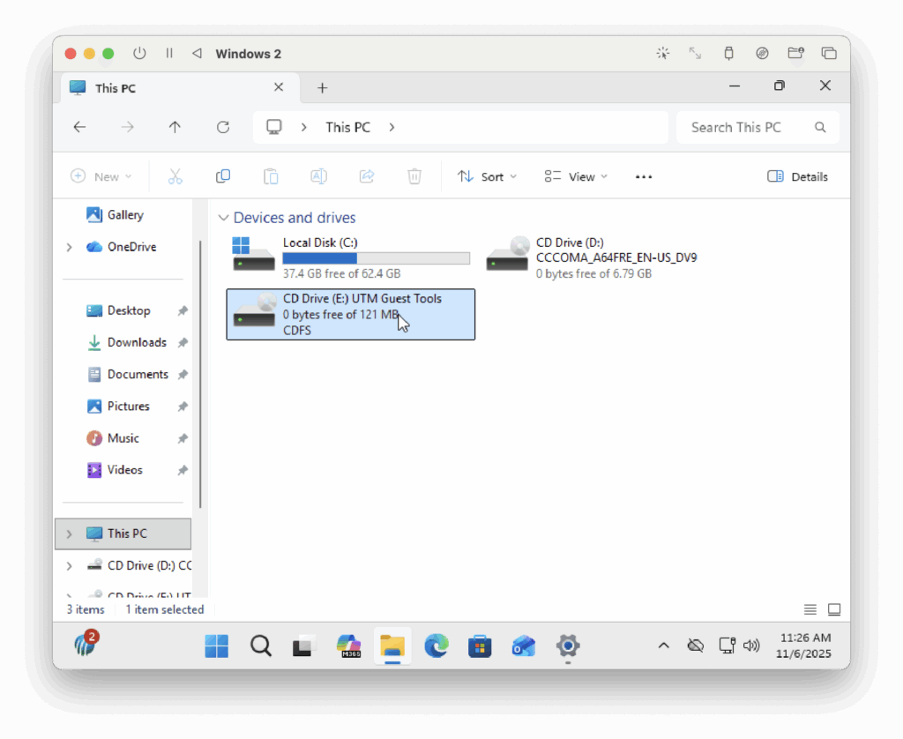This screenshot has width=903, height=739.
Task: Click the Refresh icon in navigation bar
Action: pos(223,127)
